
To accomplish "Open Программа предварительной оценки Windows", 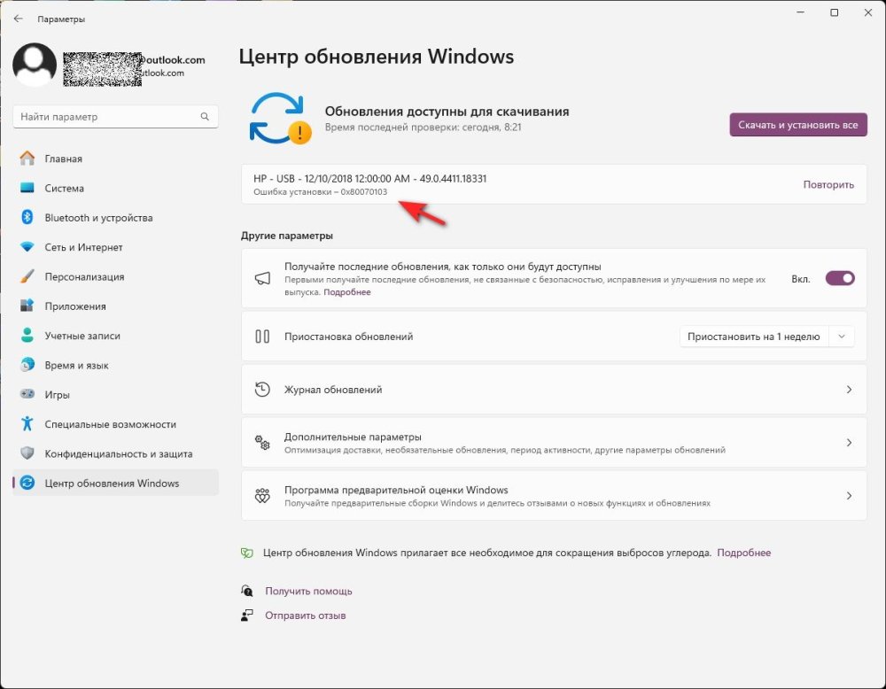I will 553,496.
